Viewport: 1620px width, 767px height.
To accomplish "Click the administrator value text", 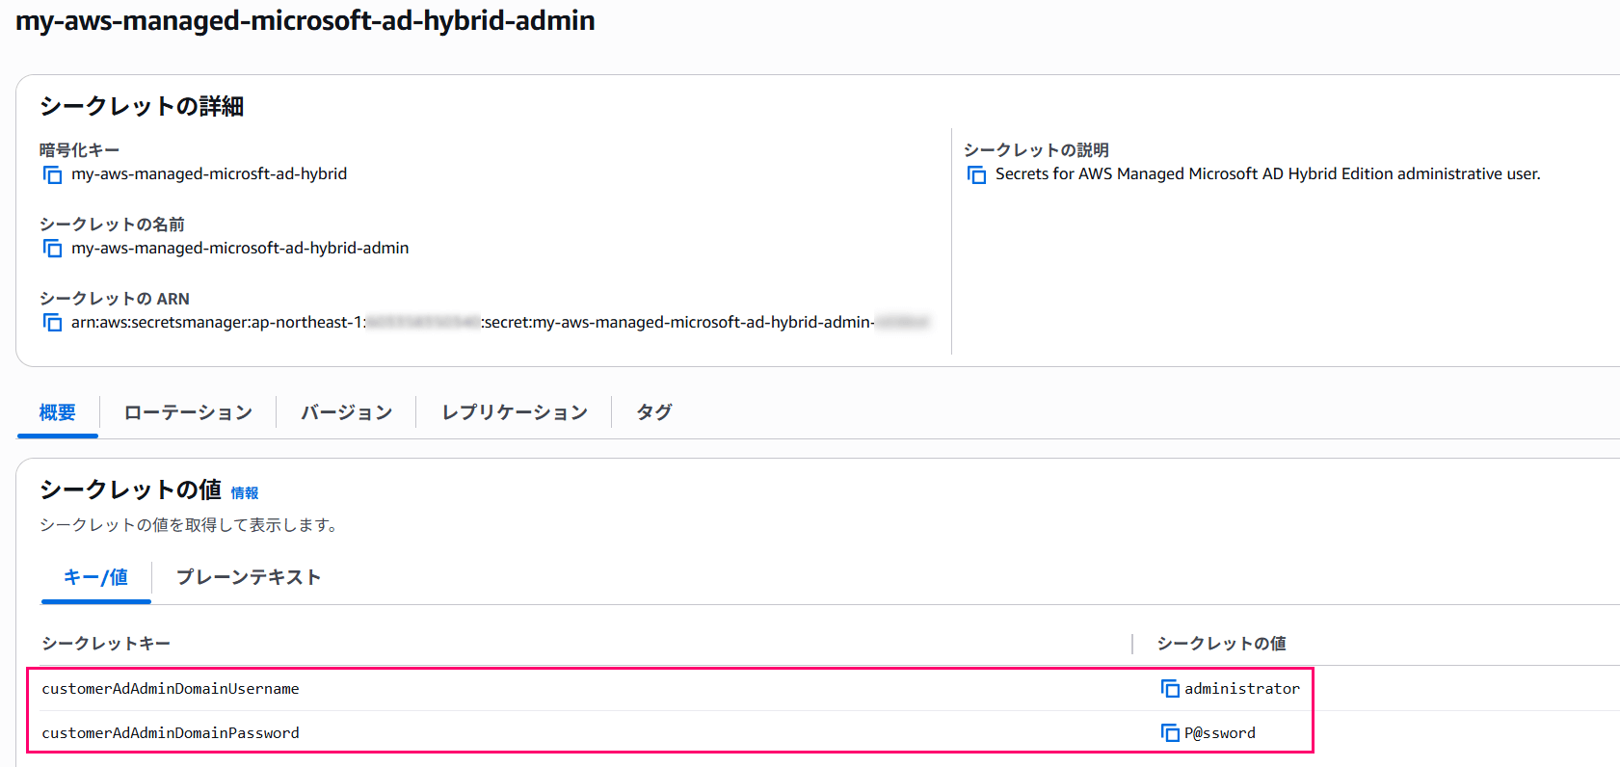I will click(x=1242, y=689).
